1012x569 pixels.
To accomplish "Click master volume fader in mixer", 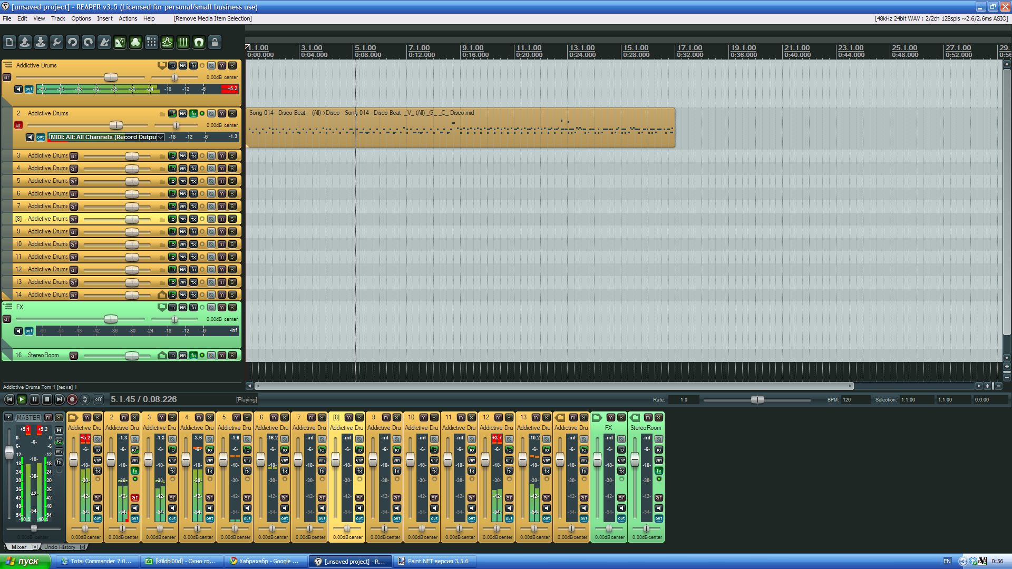I will (9, 452).
